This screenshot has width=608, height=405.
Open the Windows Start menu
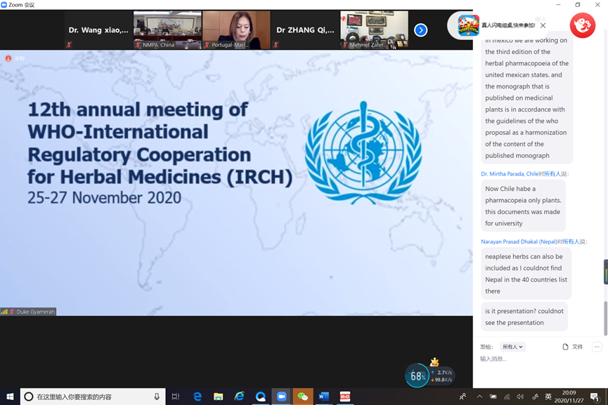pyautogui.click(x=10, y=397)
